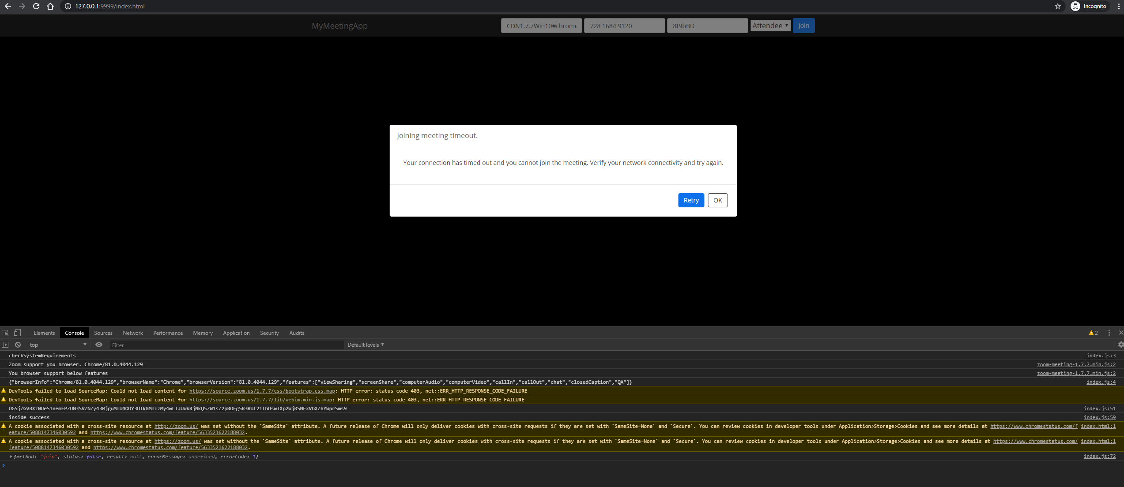The height and width of the screenshot is (487, 1124).
Task: Expand the Default levels dropdown
Action: click(366, 345)
